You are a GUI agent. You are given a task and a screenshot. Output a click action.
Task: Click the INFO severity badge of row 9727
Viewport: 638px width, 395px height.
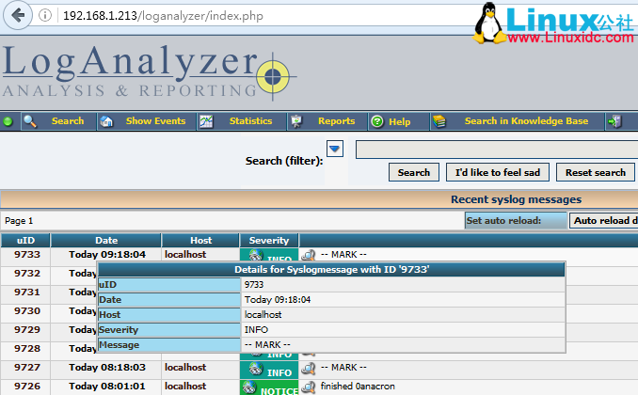point(269,370)
